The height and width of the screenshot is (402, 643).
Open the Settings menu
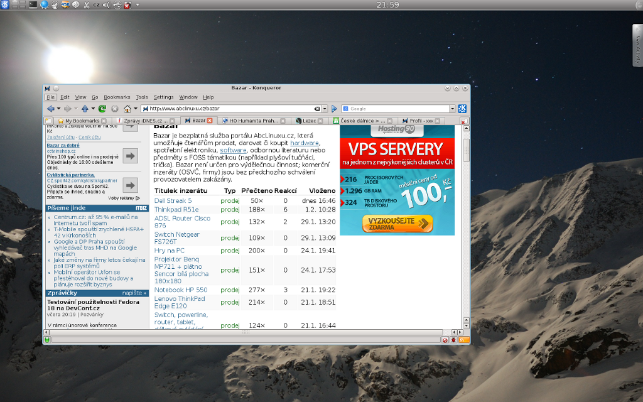point(164,97)
